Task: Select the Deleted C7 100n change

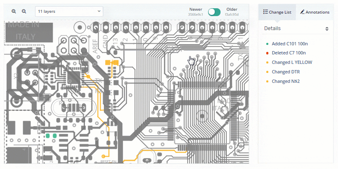Action: click(289, 53)
